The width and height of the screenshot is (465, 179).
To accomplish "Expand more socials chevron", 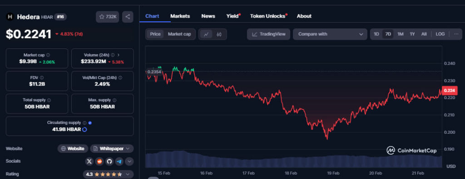I will (129, 161).
